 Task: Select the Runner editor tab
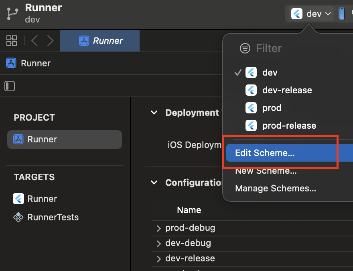(100, 41)
